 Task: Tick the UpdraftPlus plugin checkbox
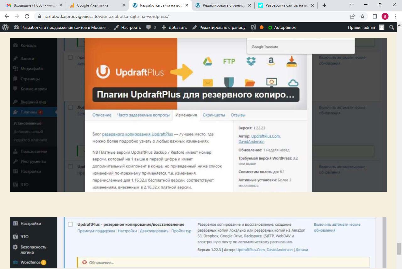click(x=71, y=224)
